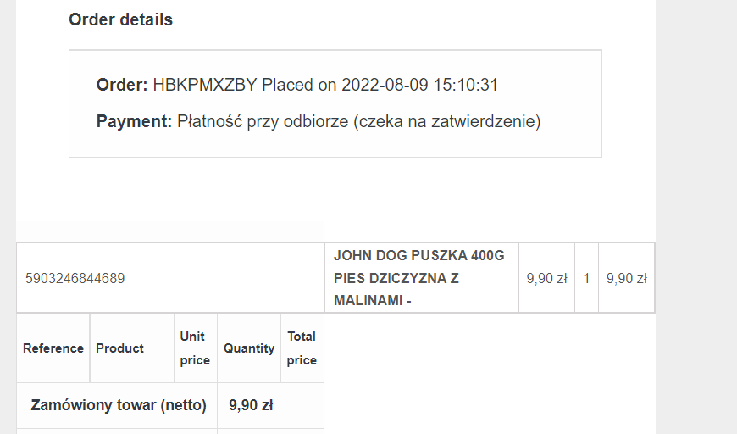Click the Payment label
The height and width of the screenshot is (434, 737).
tap(134, 122)
